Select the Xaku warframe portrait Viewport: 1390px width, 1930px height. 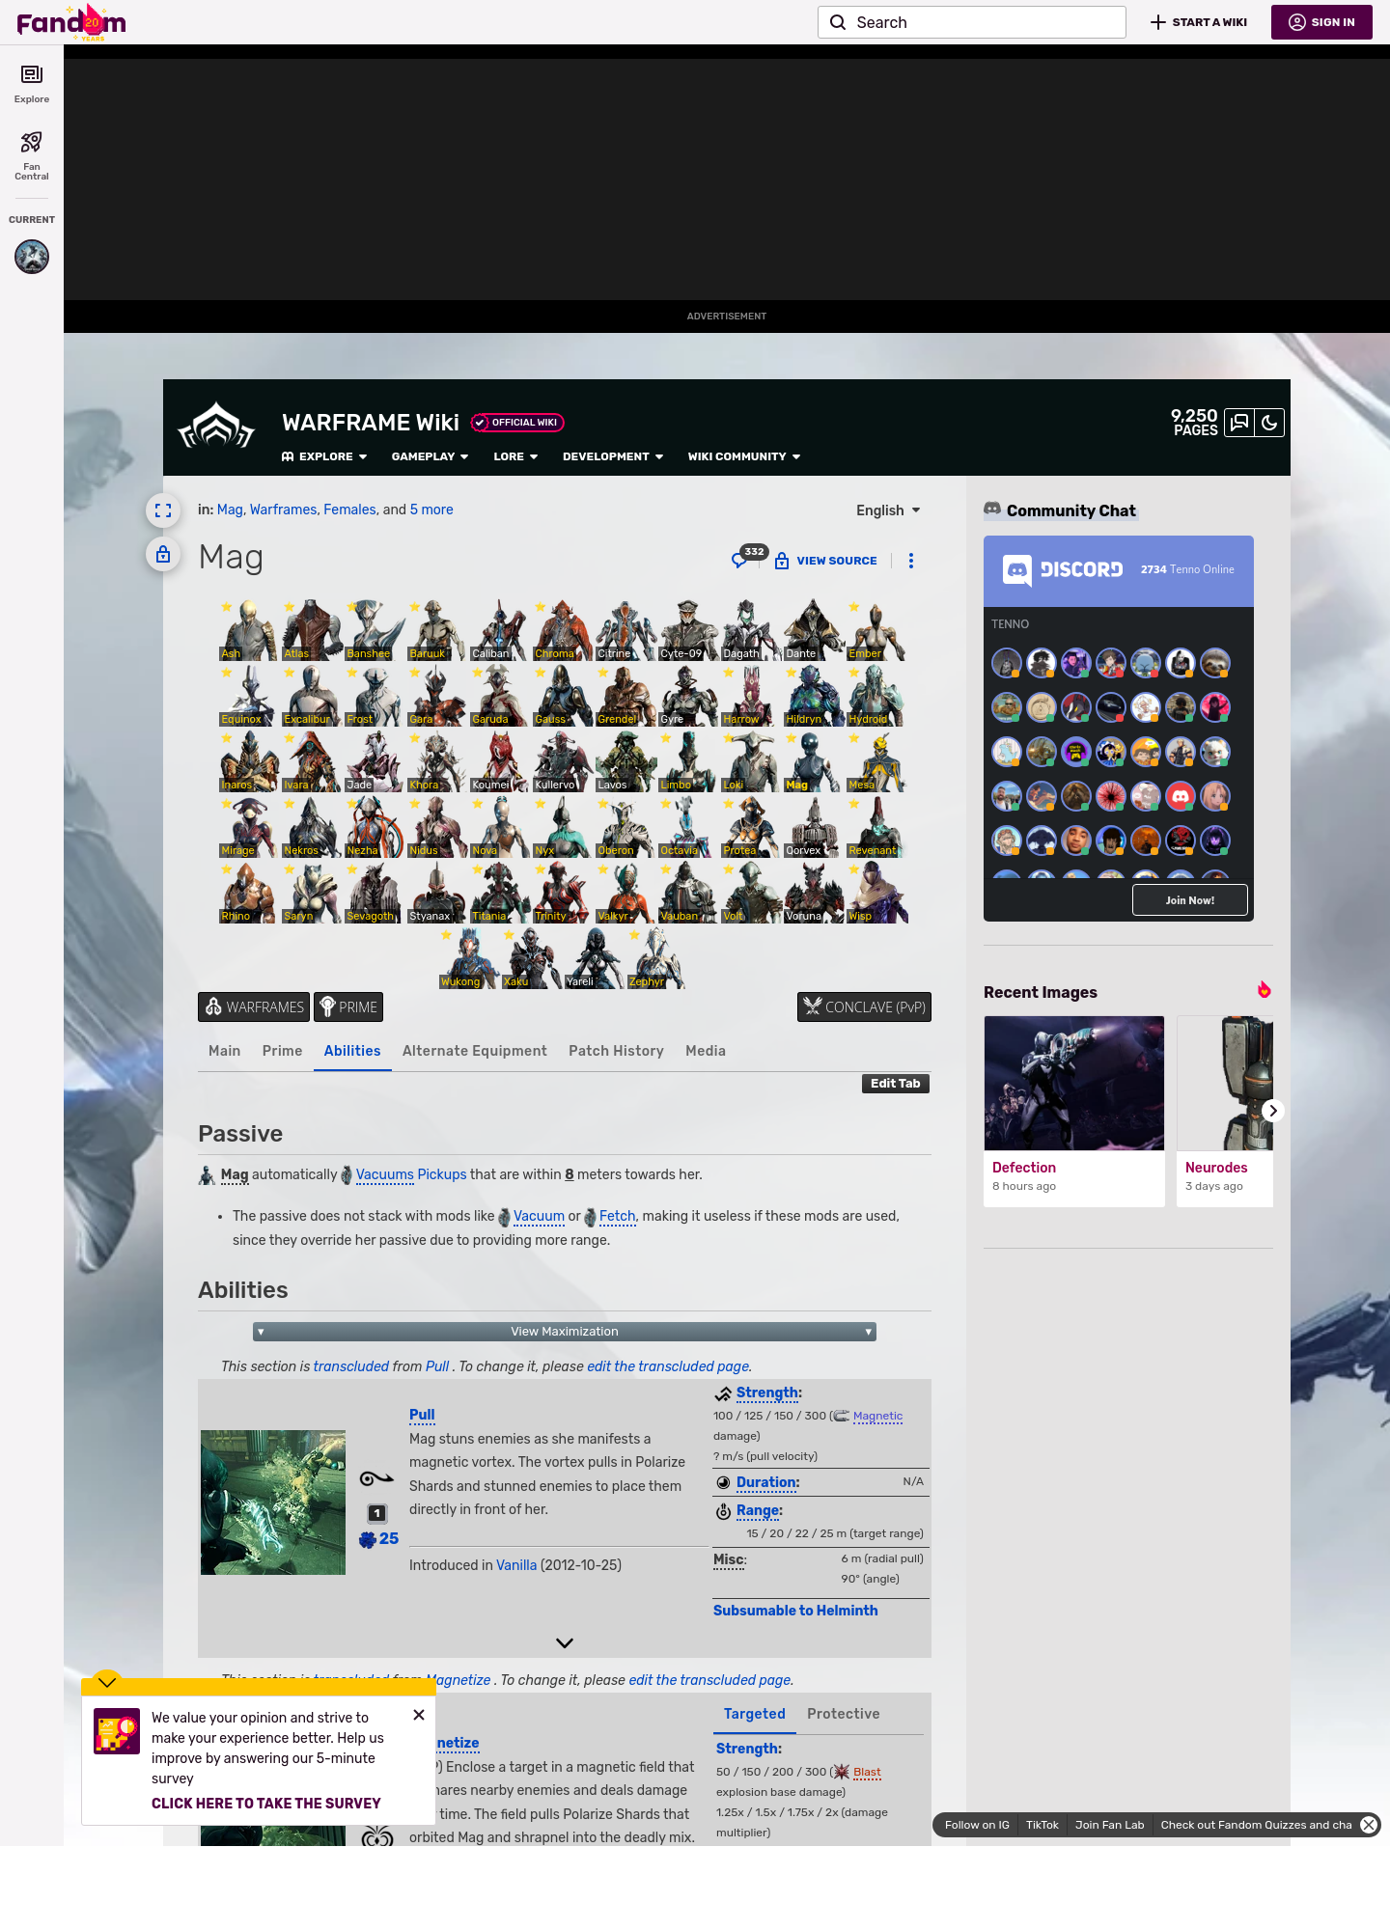click(x=531, y=958)
